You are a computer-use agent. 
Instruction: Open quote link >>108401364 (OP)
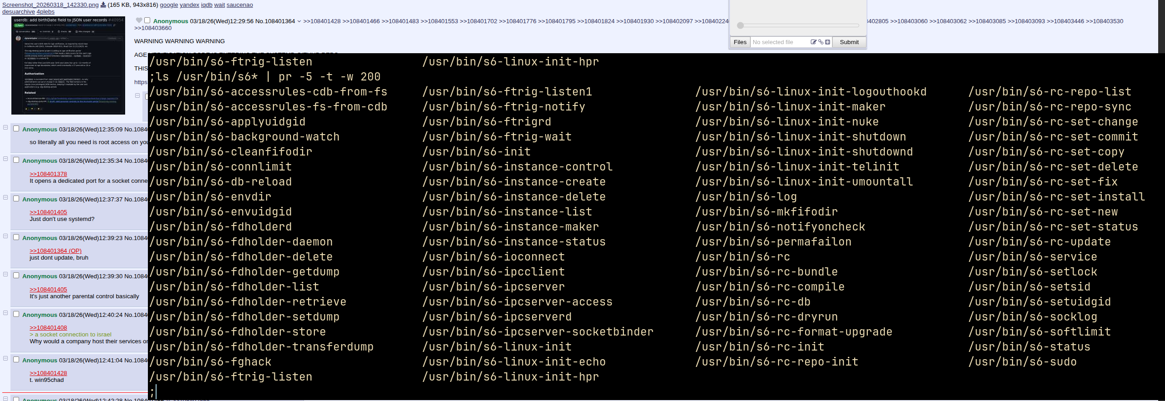(x=56, y=251)
